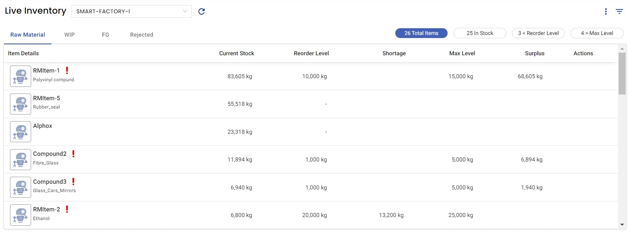
Task: Click the vertical scrollbar thumb
Action: [622, 74]
